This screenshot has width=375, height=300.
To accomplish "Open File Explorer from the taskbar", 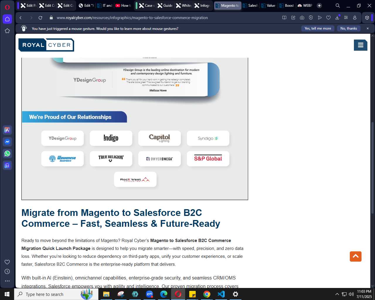I will [106, 294].
